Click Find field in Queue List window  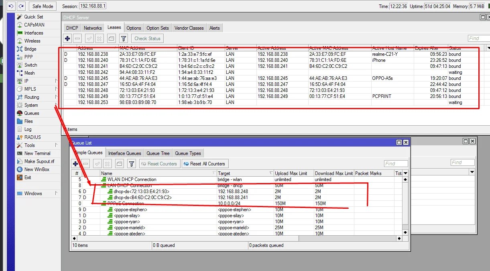pyautogui.click(x=396, y=163)
